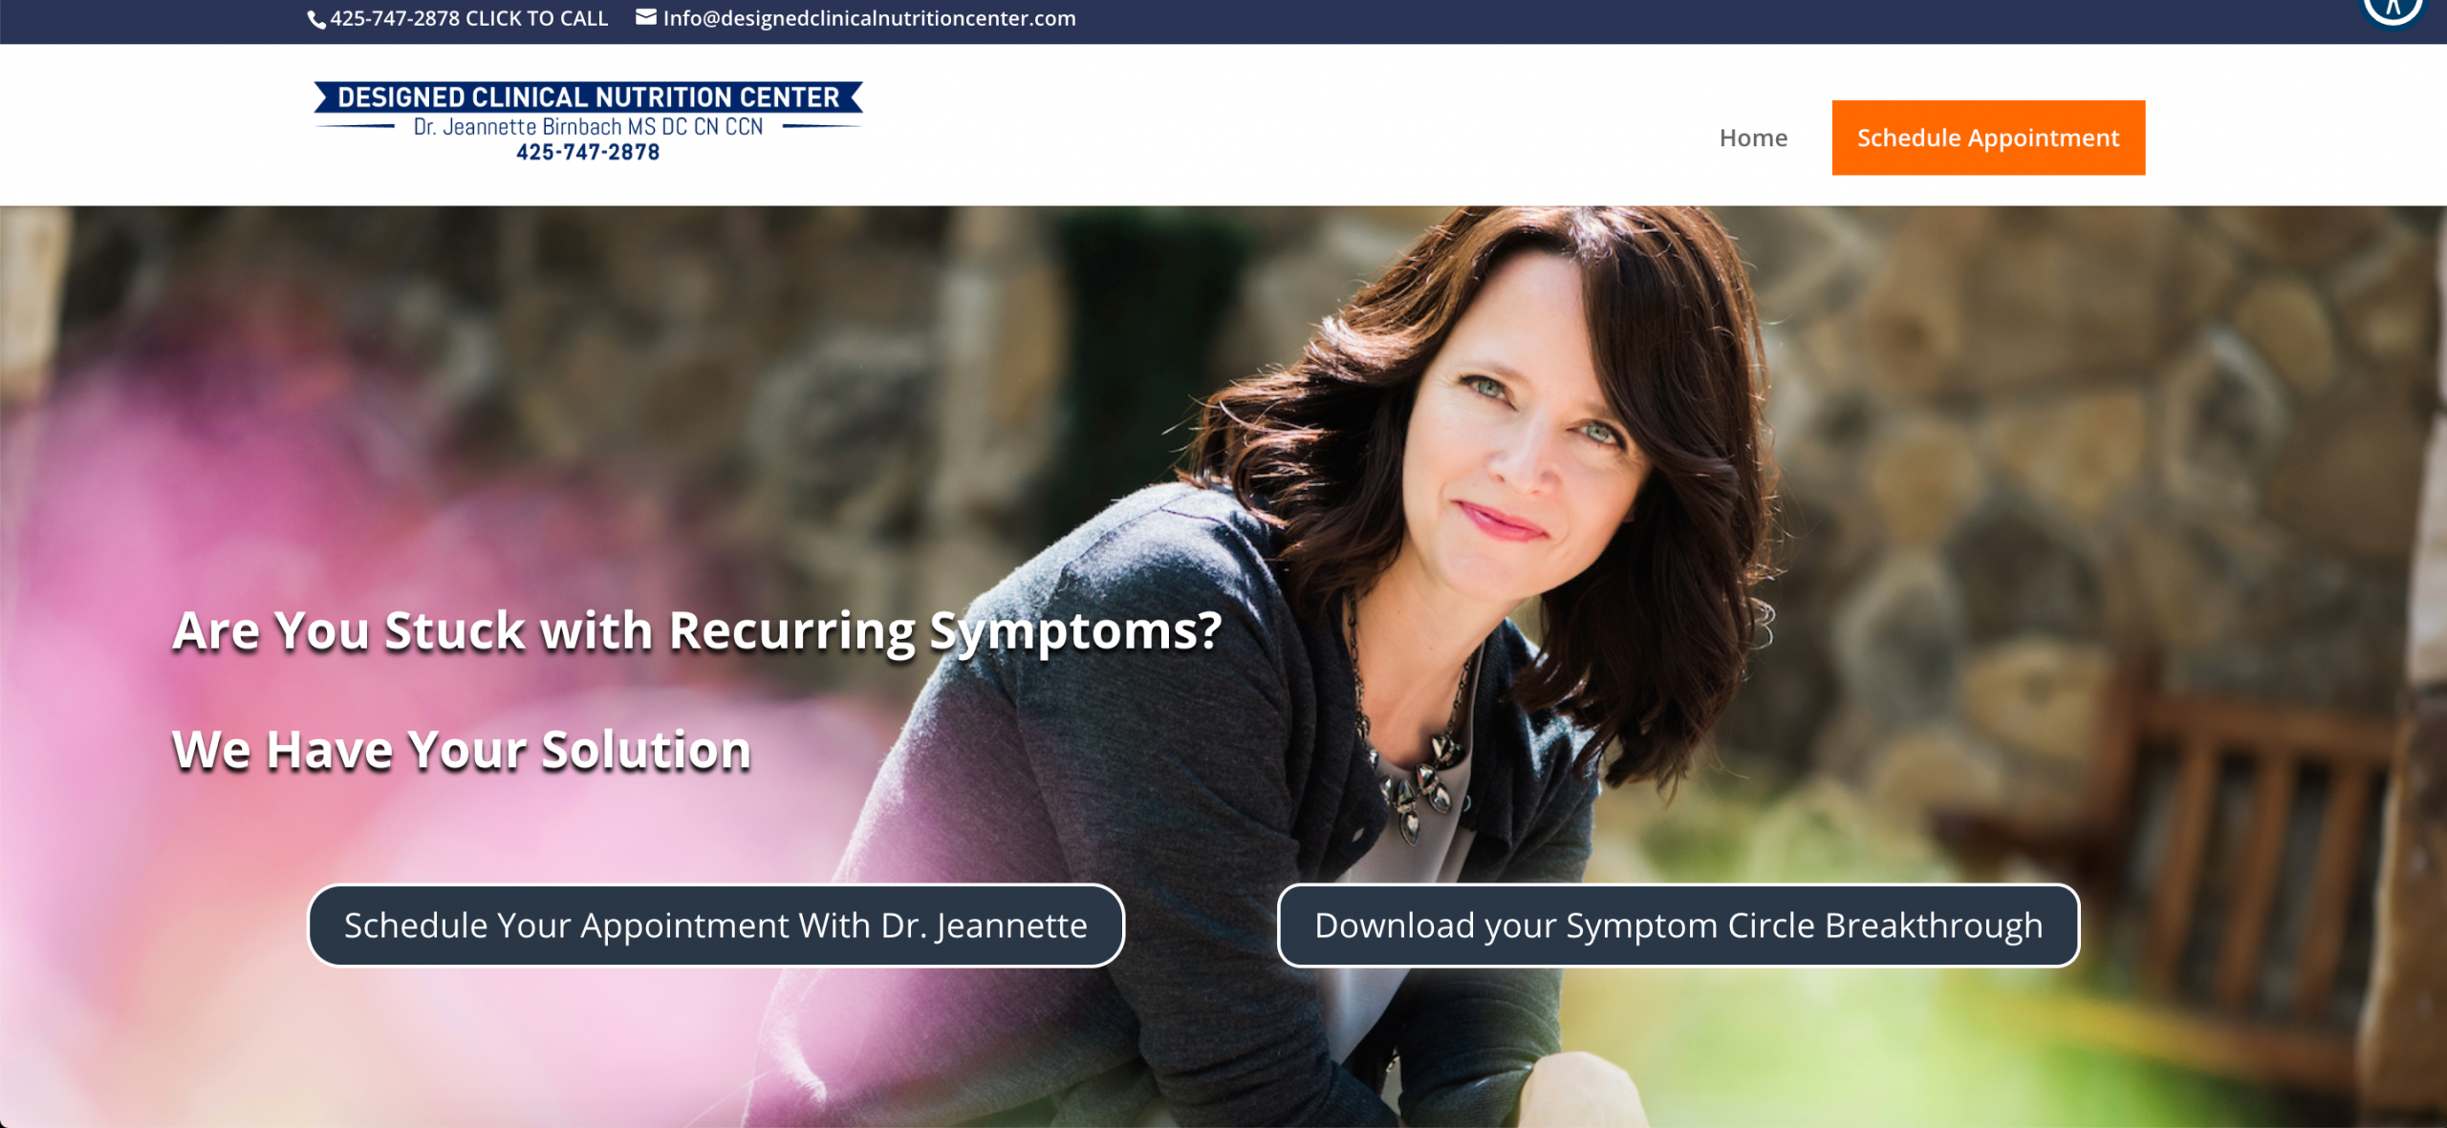Screen dimensions: 2447x1128
Task: Click the orange Schedule Appointment button
Action: (1988, 138)
